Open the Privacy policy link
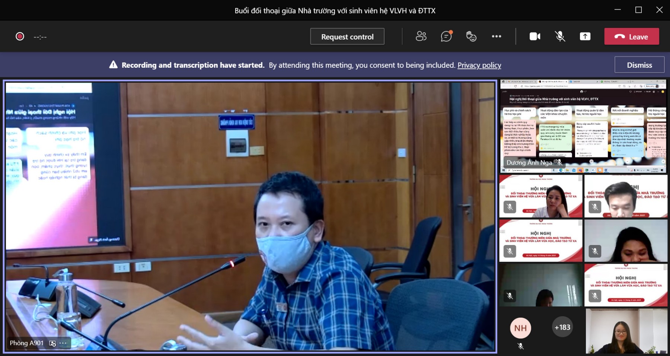 click(x=479, y=65)
